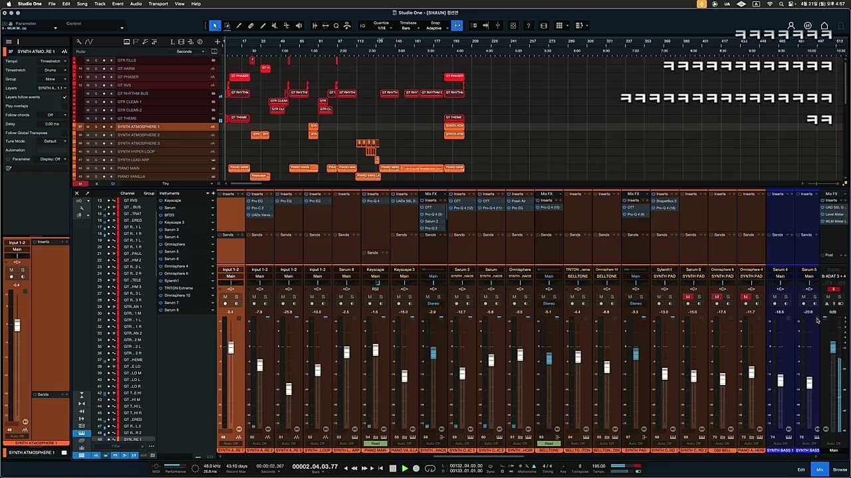Click the Tempo 195.00 value in the transport
The image size is (851, 478).
[598, 466]
